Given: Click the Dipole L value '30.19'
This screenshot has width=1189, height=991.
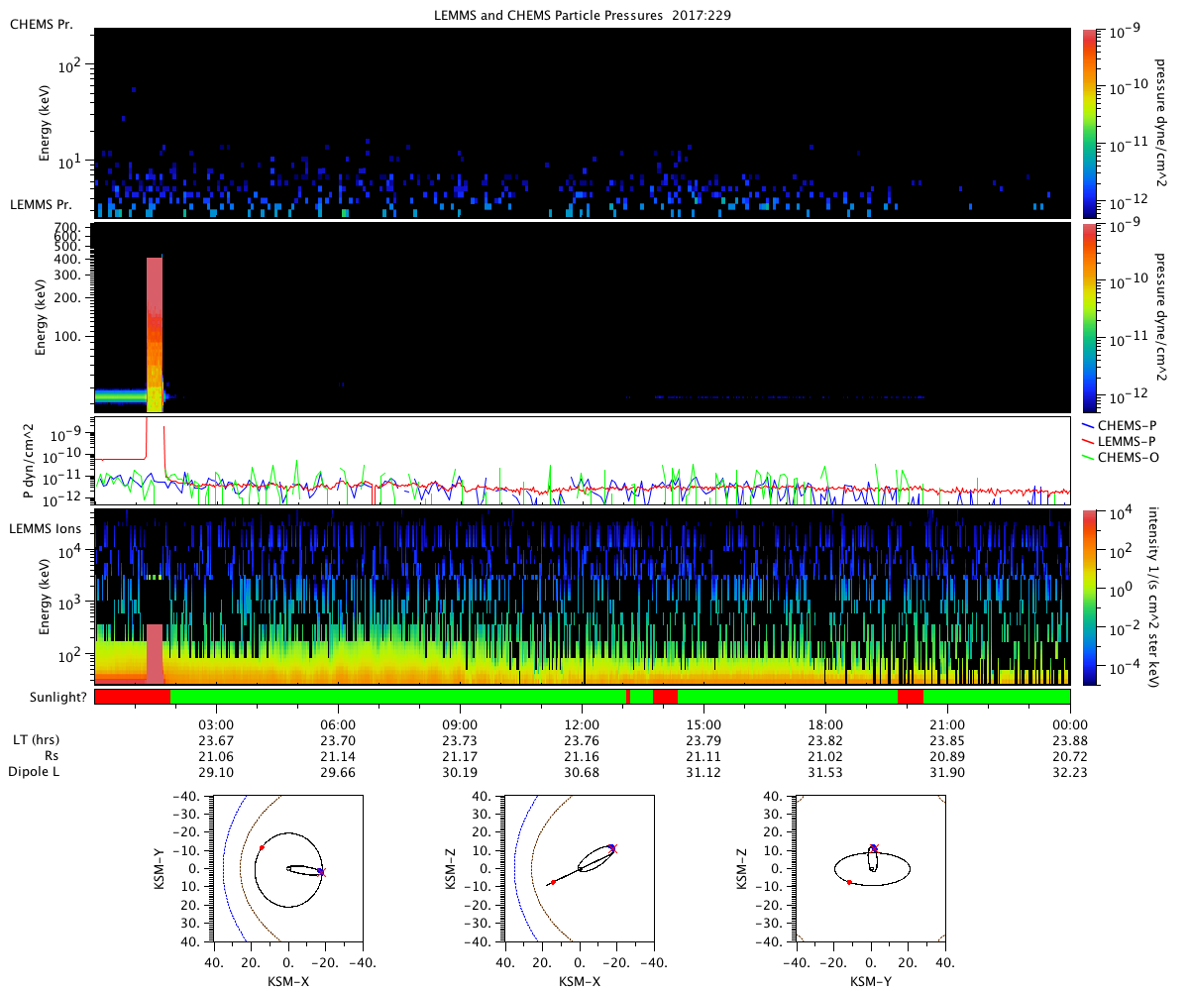Looking at the screenshot, I should pyautogui.click(x=460, y=771).
